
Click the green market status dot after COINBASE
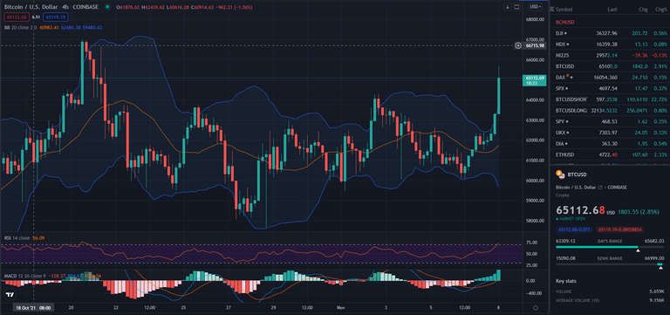pyautogui.click(x=106, y=7)
